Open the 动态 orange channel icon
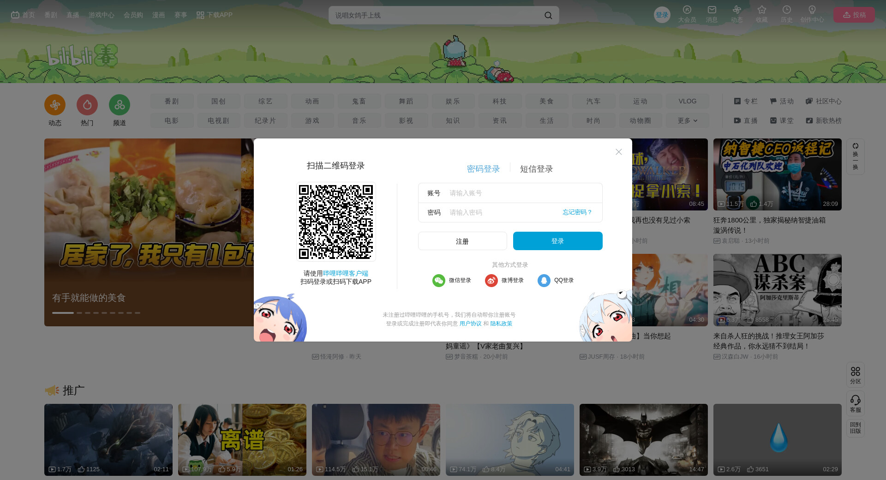Image resolution: width=886 pixels, height=480 pixels. click(55, 105)
